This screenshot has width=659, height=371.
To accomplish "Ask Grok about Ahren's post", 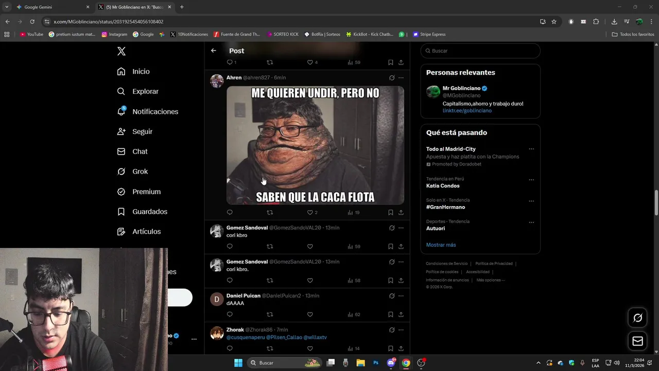I will coord(392,78).
